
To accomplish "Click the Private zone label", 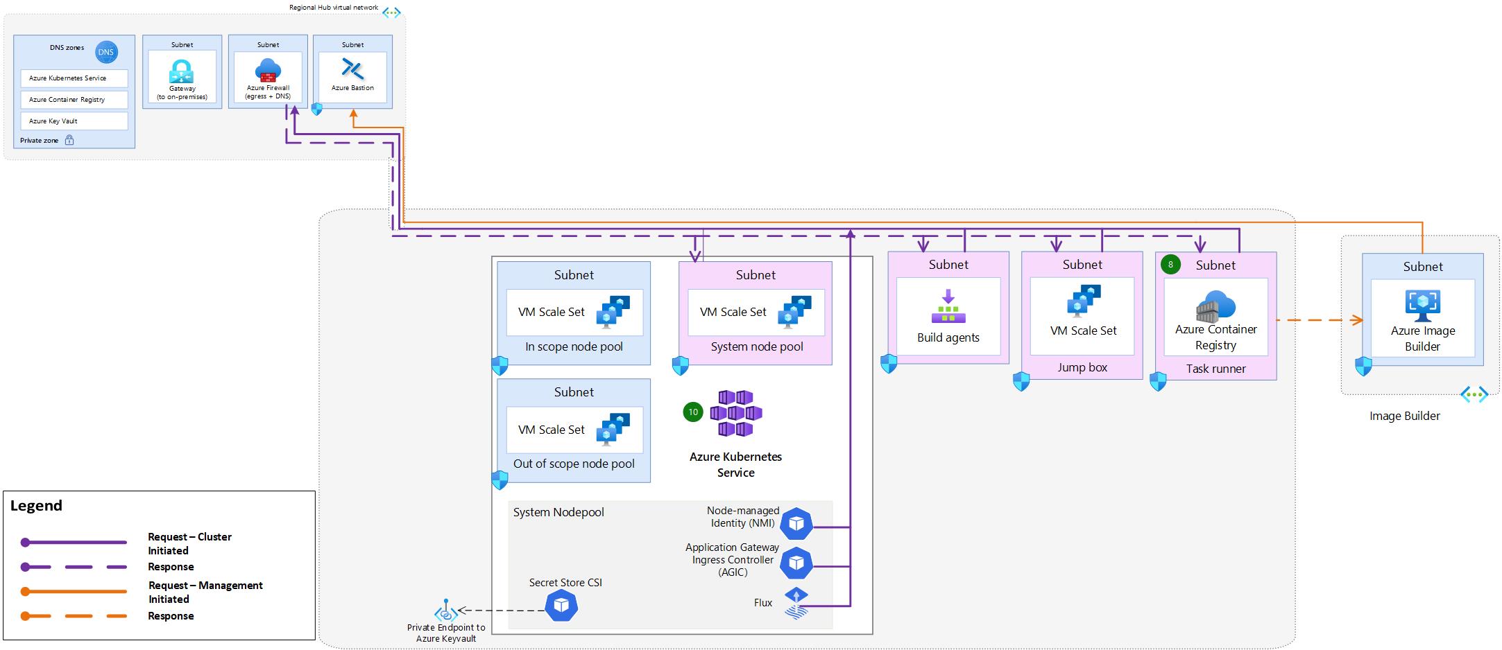I will 40,141.
